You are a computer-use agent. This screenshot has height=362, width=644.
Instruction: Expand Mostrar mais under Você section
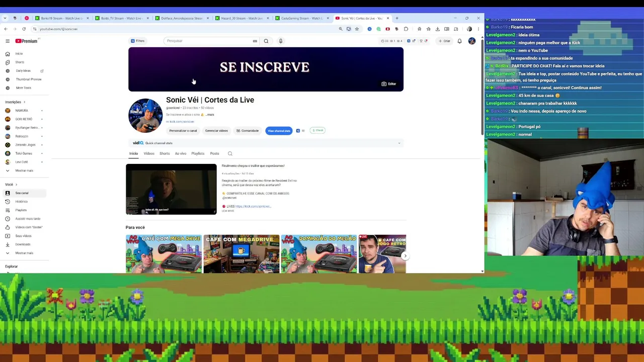click(24, 253)
